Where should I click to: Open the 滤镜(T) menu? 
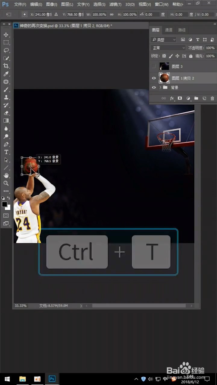(115, 5)
